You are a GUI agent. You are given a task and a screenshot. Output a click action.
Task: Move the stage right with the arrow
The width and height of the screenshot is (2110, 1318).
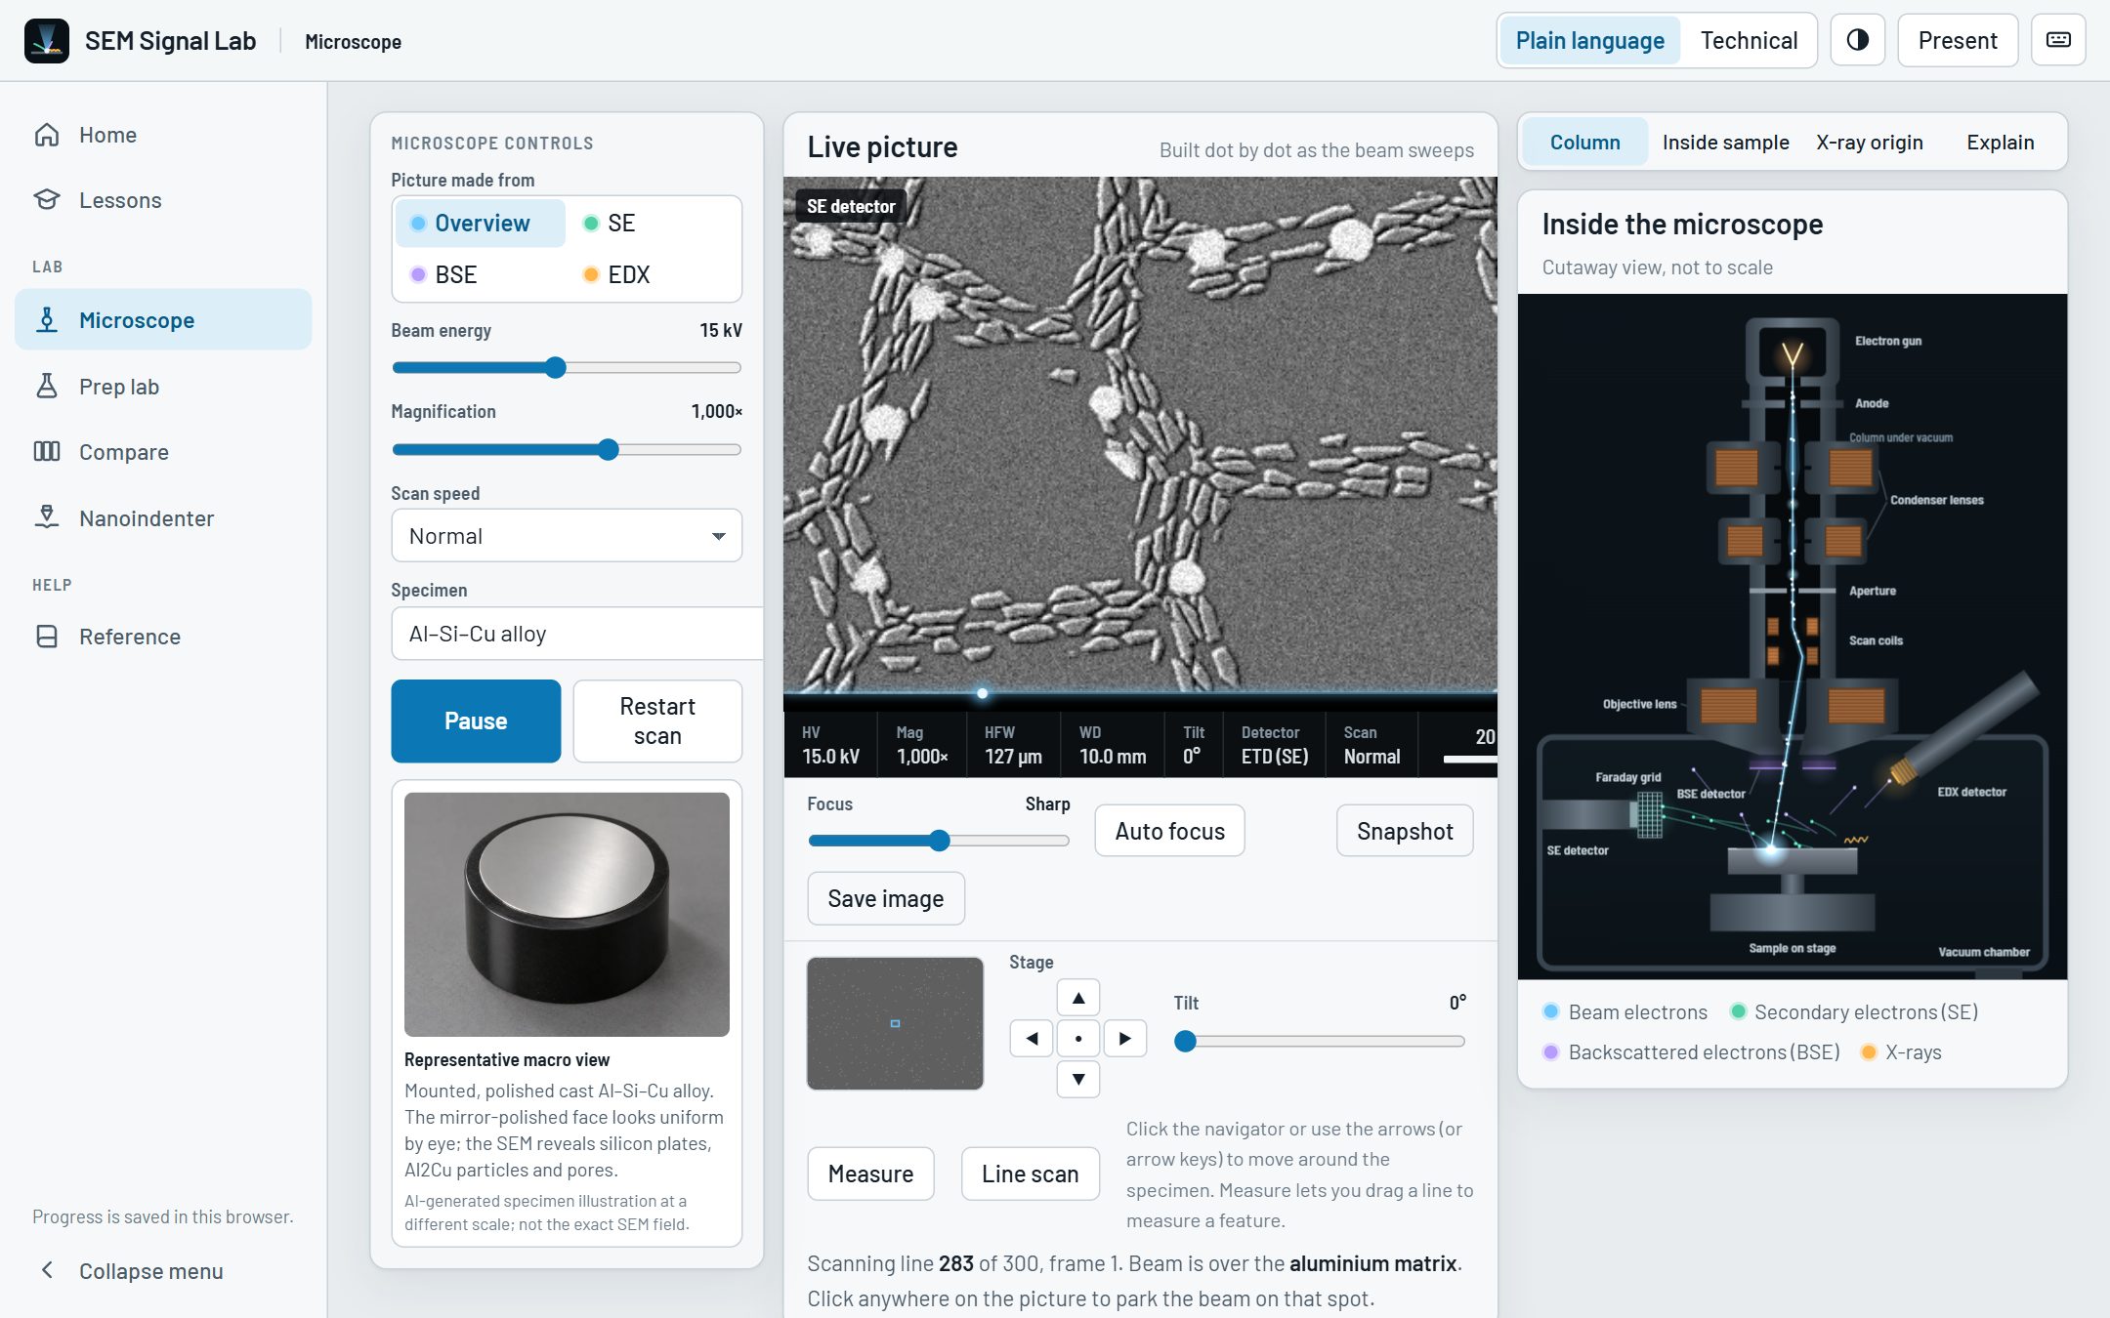click(1125, 1038)
